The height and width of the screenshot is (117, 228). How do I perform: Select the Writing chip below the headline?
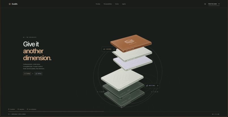38,73
